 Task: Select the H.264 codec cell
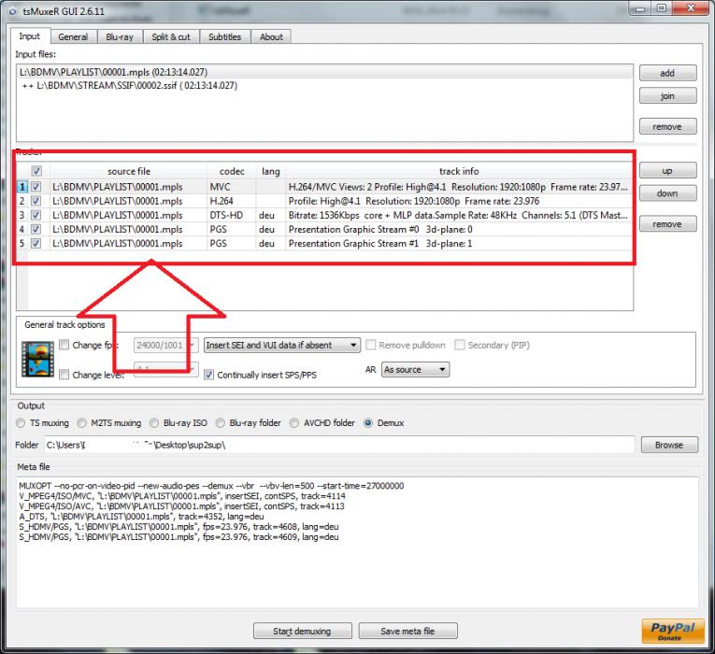(x=231, y=201)
